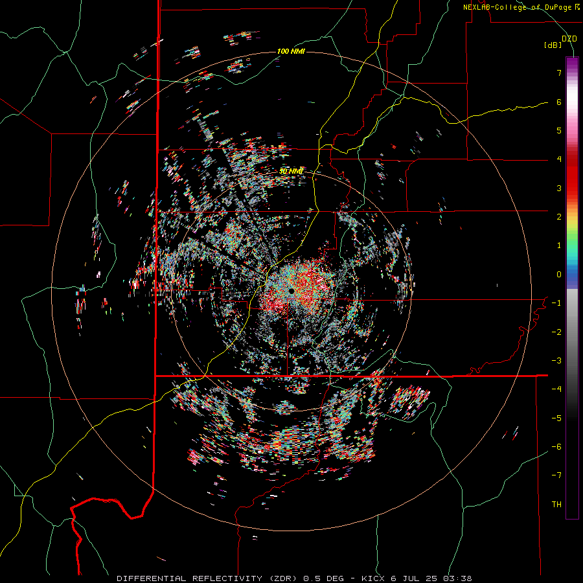Click the 50 NMI range ring label

[291, 172]
